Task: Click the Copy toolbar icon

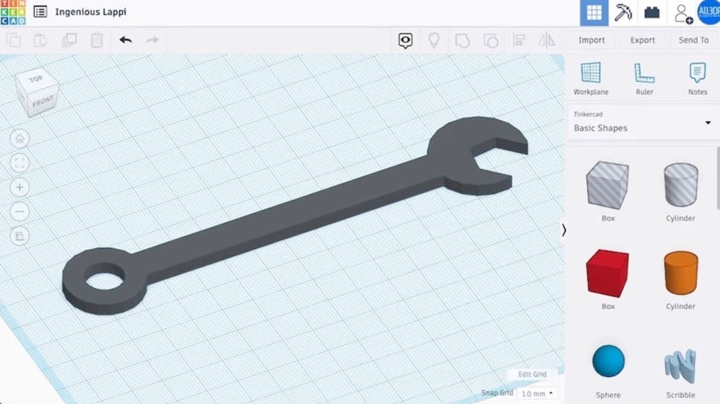Action: pyautogui.click(x=13, y=40)
